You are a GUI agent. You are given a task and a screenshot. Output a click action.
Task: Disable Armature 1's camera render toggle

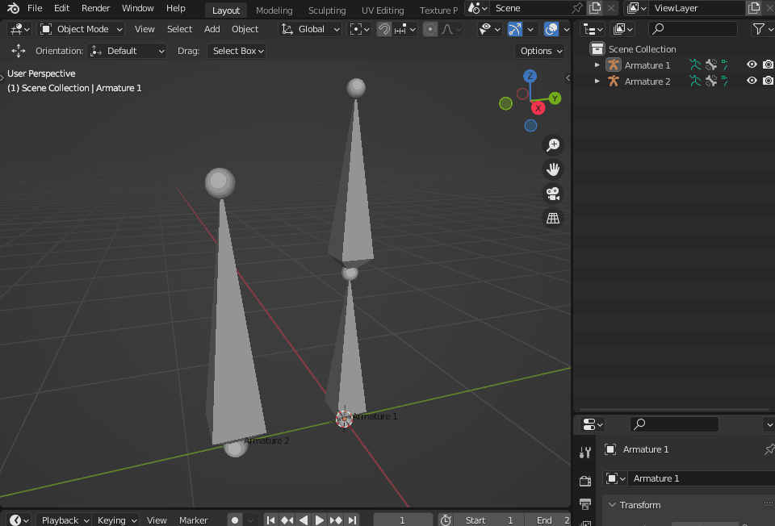coord(768,65)
